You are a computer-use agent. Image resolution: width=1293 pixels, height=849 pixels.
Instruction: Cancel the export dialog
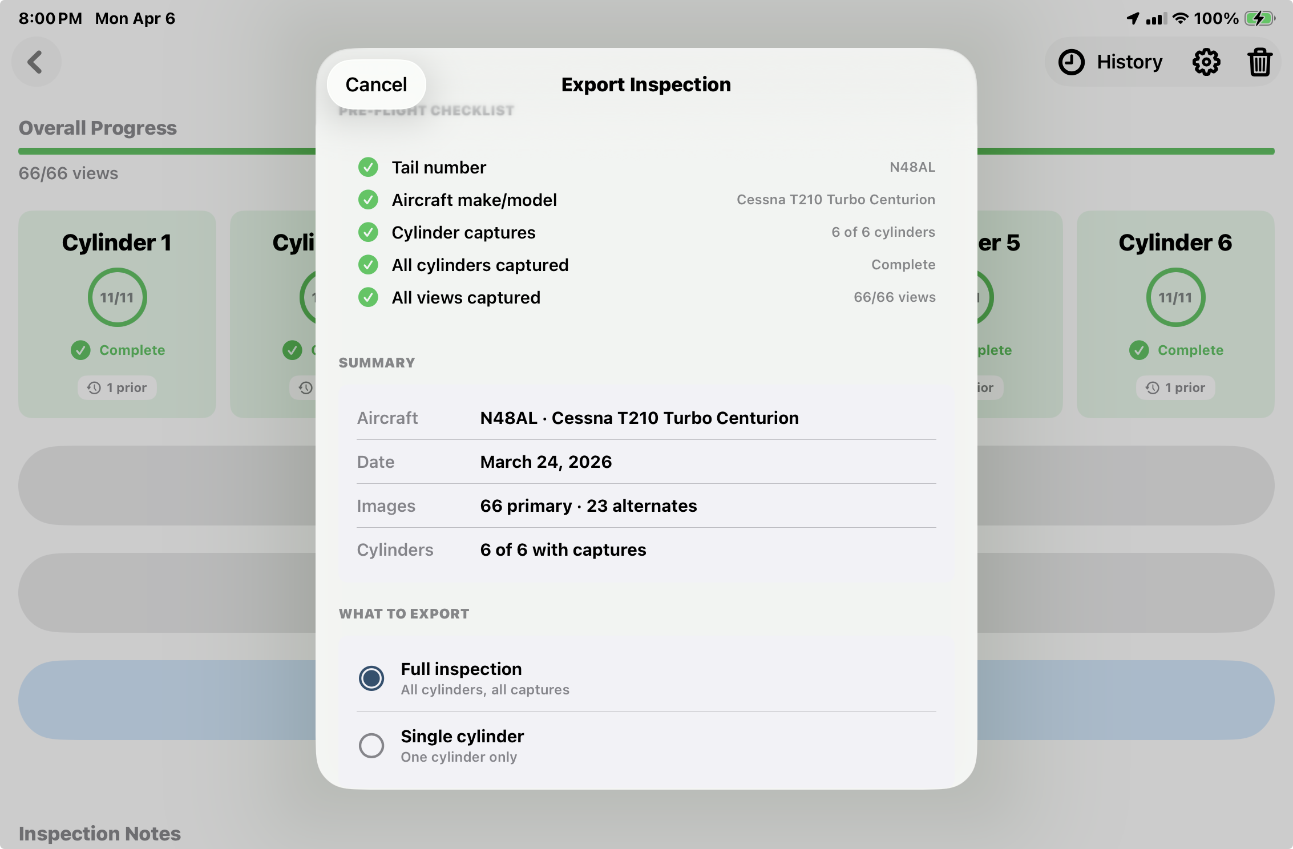376,84
